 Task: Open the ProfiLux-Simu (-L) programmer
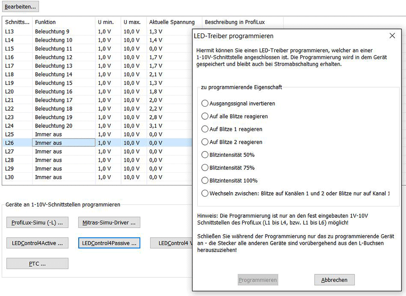37,222
